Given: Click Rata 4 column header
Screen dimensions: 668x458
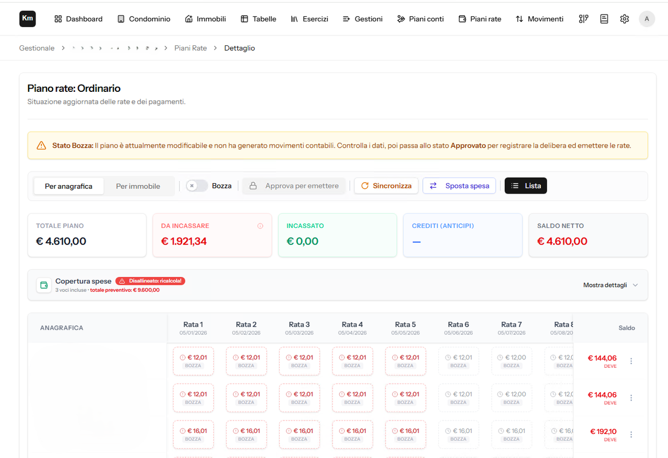Looking at the screenshot, I should pos(352,328).
